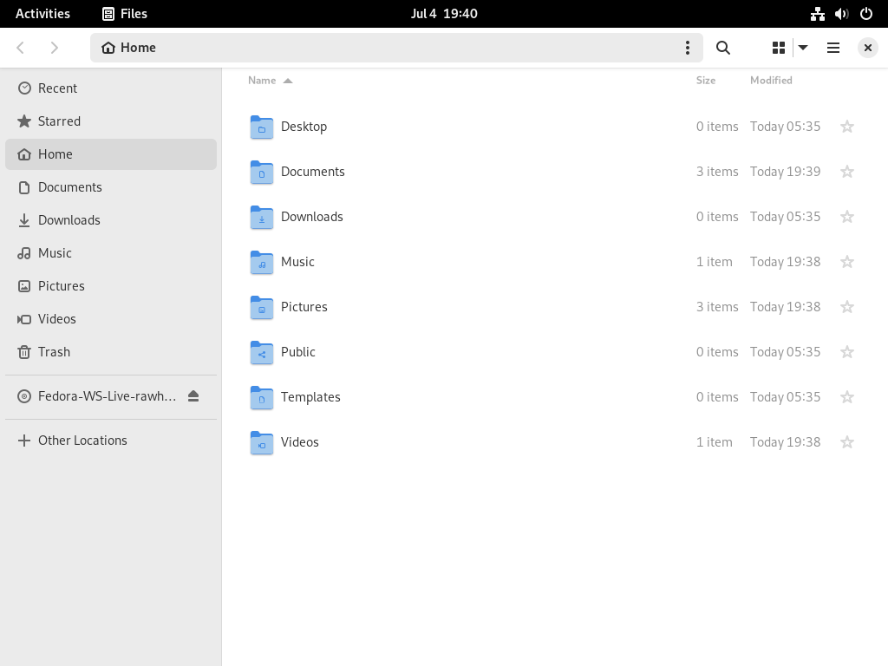888x666 pixels.
Task: Star the Public folder
Action: click(846, 352)
